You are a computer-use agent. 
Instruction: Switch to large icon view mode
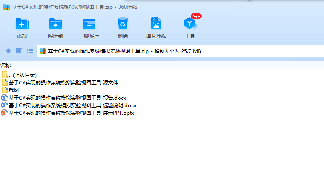(x=19, y=51)
